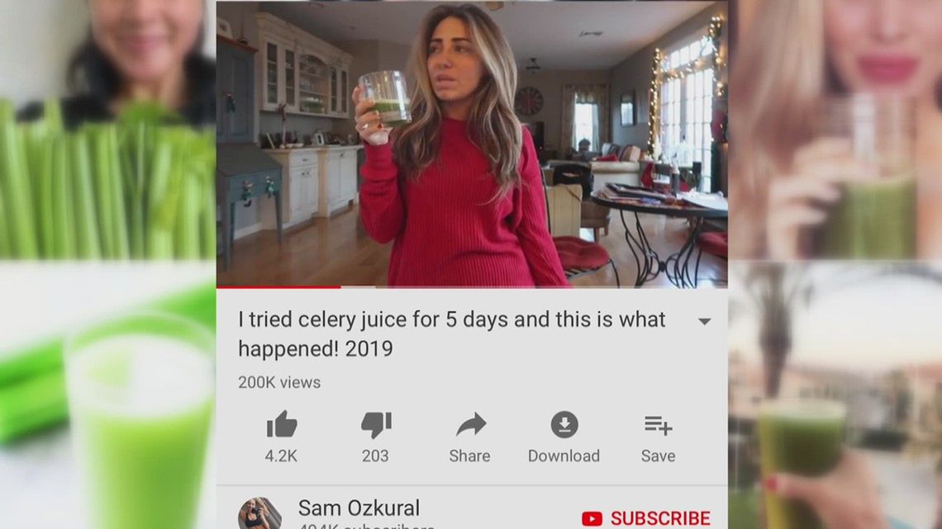Click the Share label text
942x529 pixels.
tap(470, 456)
